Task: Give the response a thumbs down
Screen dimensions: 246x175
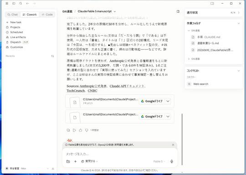Action: (87, 130)
